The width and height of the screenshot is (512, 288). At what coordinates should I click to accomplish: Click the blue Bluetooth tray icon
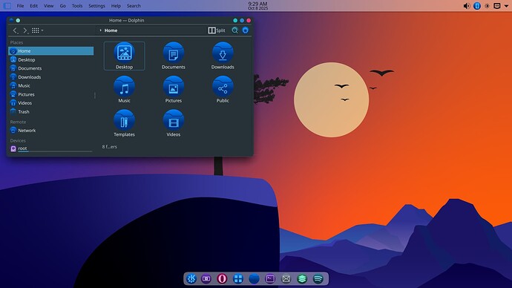pyautogui.click(x=476, y=6)
